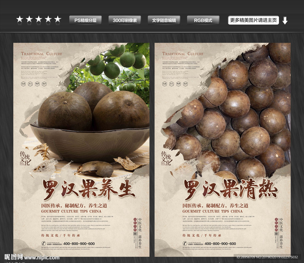Click the 健康 hexagon on 罗汉果养生 poster

pos(37,84)
